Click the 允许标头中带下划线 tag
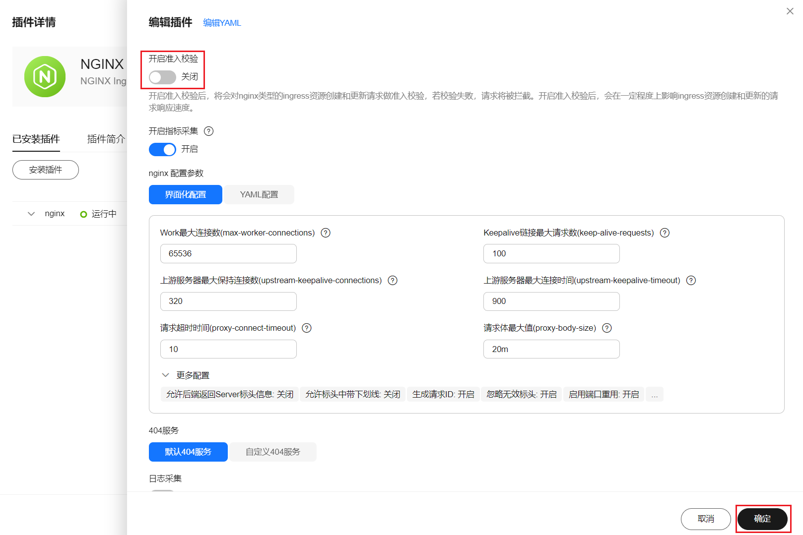803x535 pixels. pos(353,395)
